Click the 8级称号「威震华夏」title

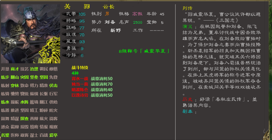click(x=144, y=51)
